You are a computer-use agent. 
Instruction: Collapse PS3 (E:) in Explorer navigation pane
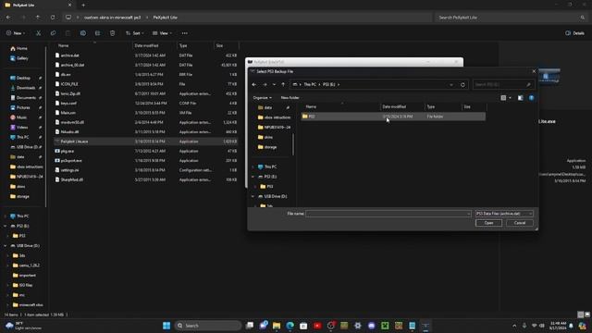click(6, 226)
